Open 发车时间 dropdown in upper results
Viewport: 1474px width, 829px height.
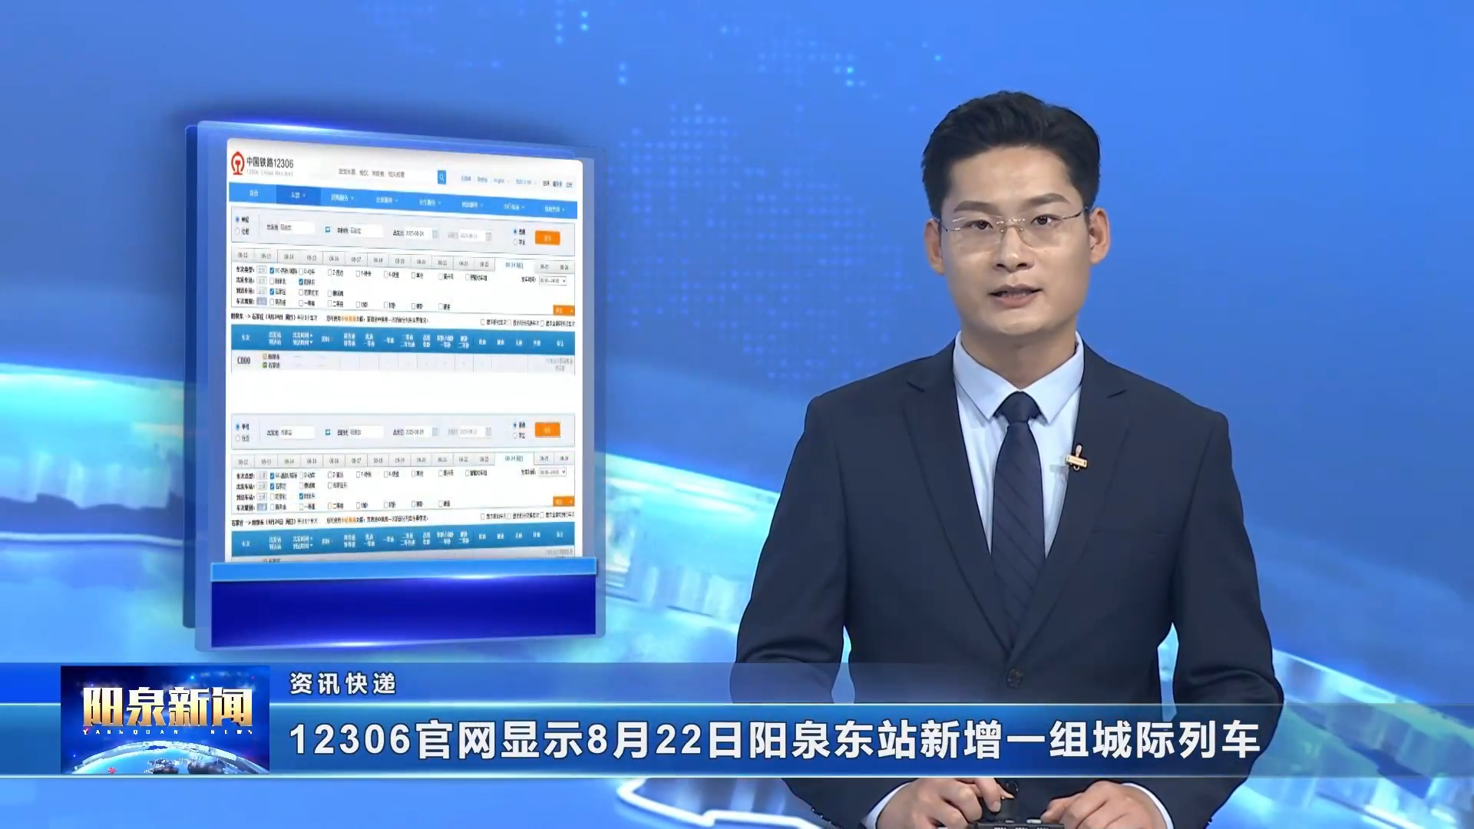[553, 280]
